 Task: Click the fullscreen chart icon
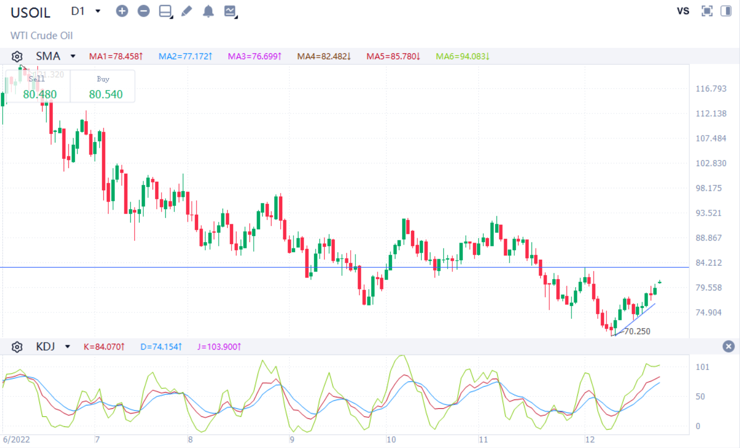(x=706, y=10)
